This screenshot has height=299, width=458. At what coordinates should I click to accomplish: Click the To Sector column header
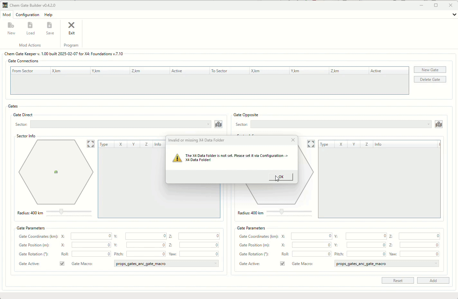230,71
